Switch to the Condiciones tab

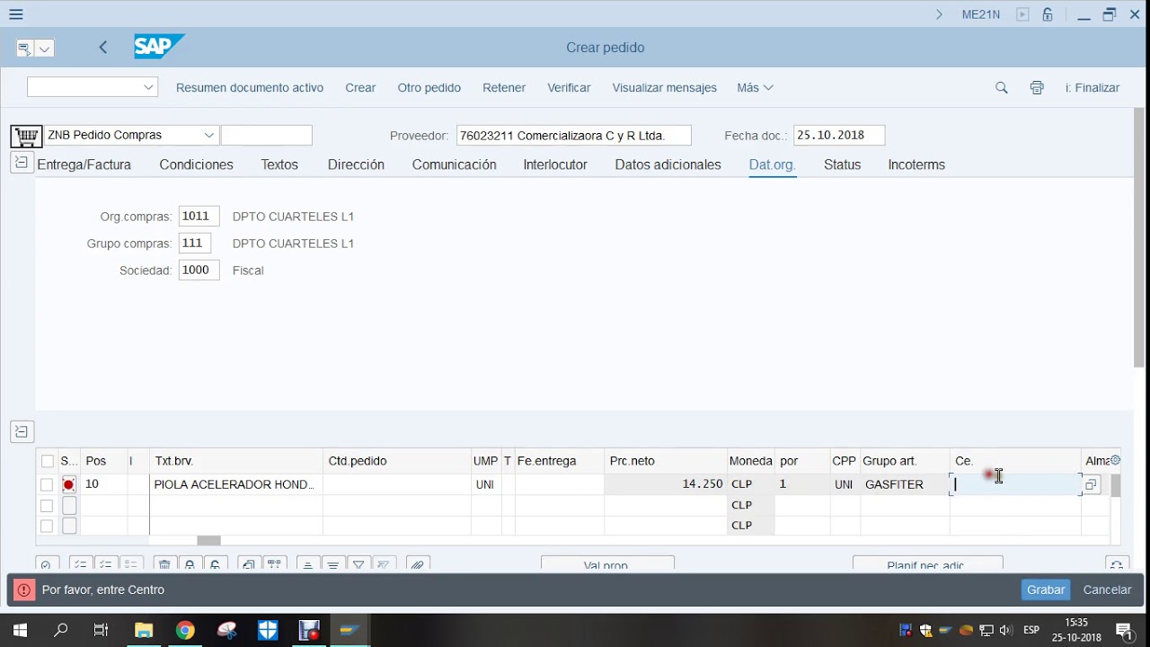pyautogui.click(x=196, y=164)
